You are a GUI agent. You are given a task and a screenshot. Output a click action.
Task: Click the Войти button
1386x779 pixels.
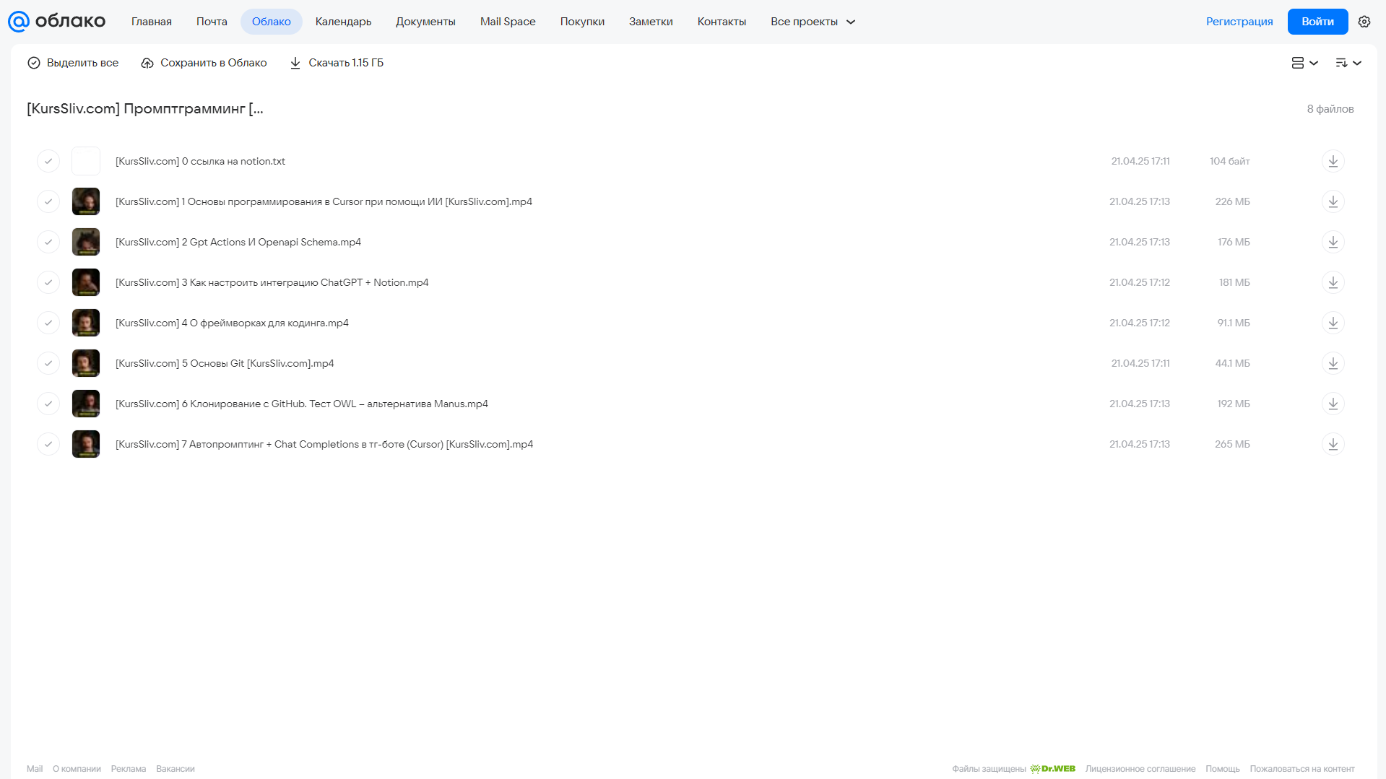coord(1317,22)
